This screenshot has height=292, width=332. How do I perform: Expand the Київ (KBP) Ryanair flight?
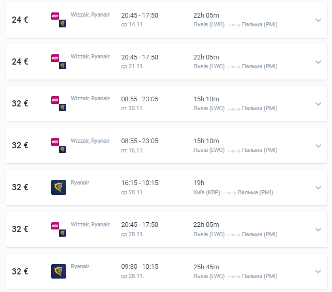(318, 188)
